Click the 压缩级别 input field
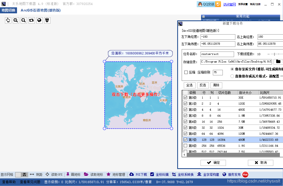 218,72
